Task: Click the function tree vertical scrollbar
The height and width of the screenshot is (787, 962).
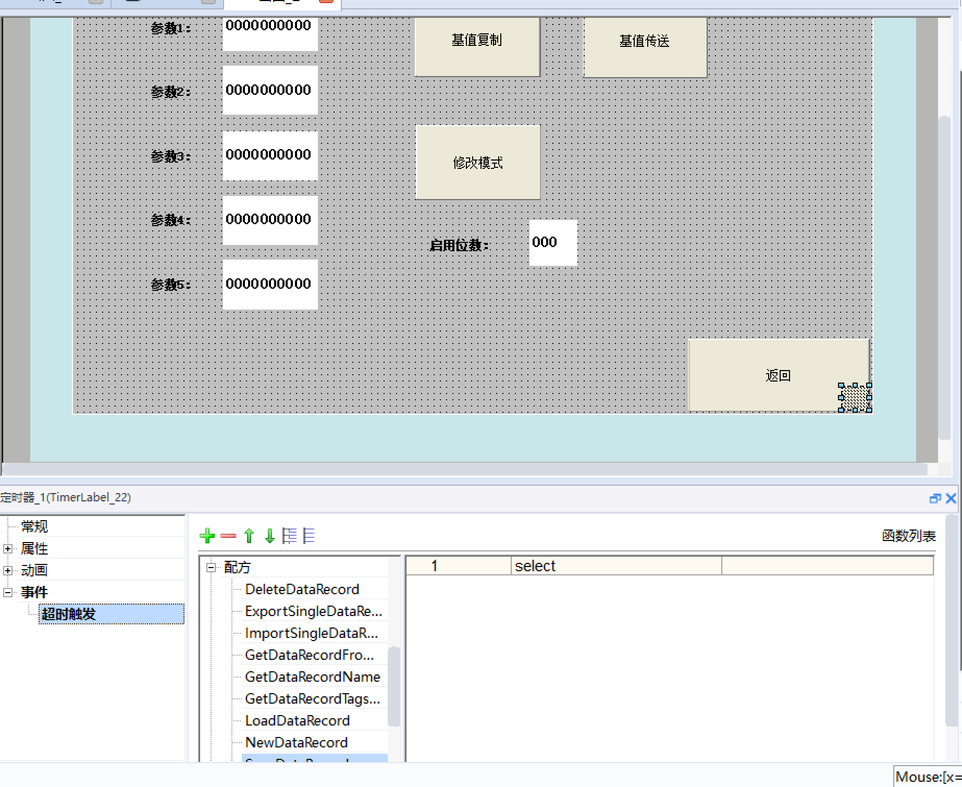Action: click(394, 686)
